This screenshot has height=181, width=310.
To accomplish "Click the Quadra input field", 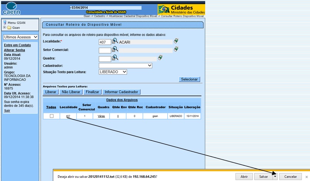I will tap(105, 59).
